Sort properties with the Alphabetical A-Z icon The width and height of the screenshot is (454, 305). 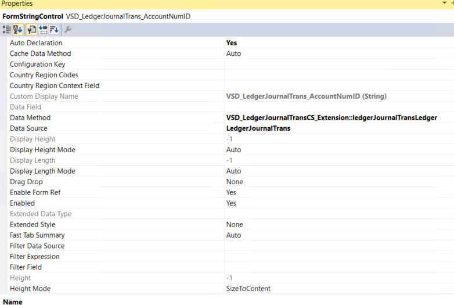pos(17,30)
